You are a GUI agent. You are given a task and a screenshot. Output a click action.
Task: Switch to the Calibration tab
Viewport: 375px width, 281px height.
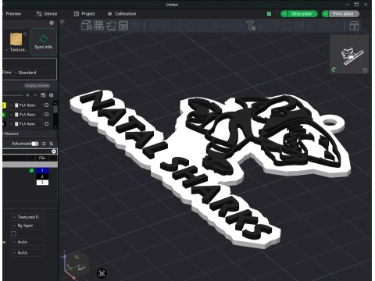[x=122, y=14]
